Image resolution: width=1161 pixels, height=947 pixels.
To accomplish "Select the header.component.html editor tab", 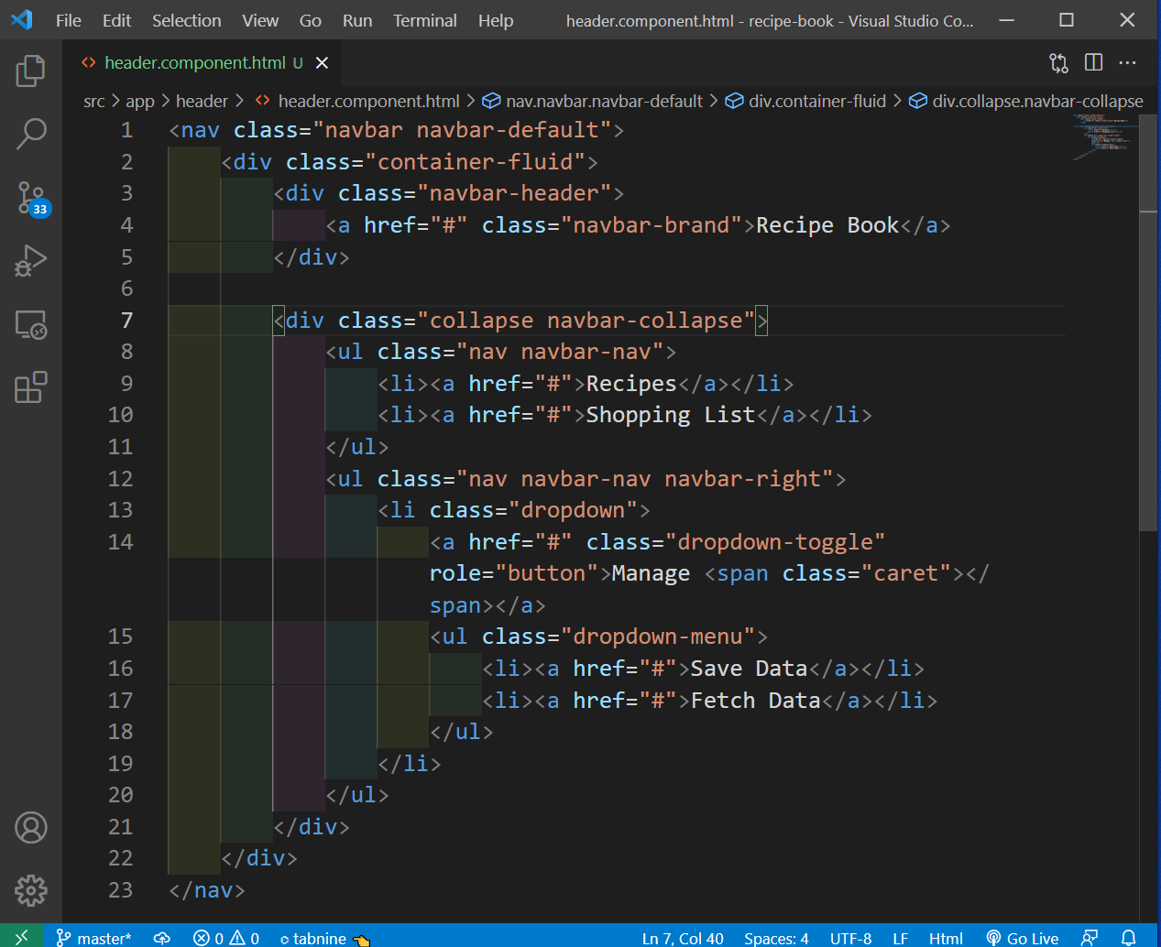I will (203, 62).
